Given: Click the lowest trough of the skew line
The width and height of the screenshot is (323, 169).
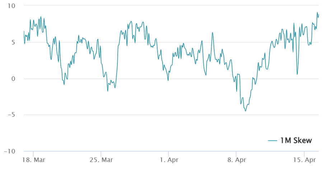Looking at the screenshot, I should [x=245, y=111].
